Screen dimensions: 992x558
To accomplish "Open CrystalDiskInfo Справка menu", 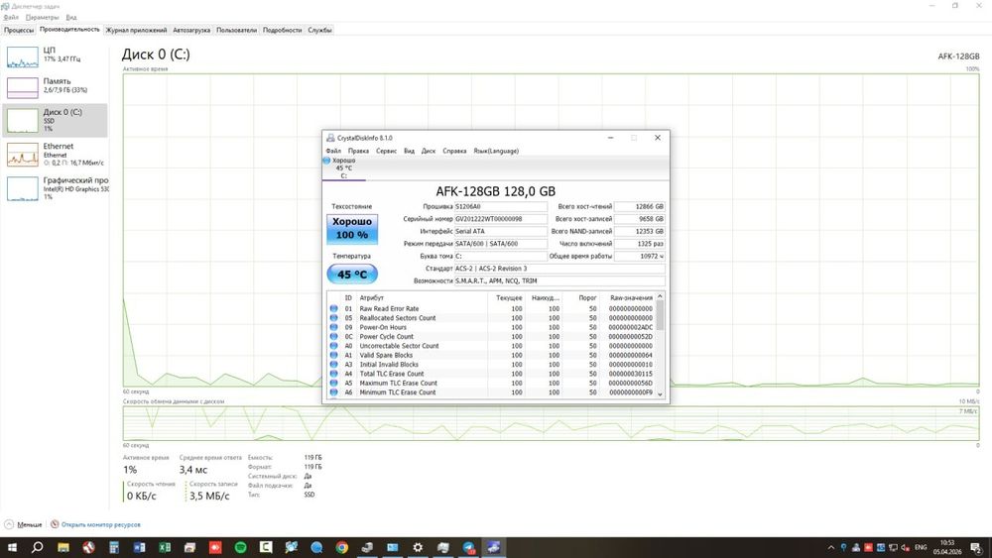I will pyautogui.click(x=454, y=151).
